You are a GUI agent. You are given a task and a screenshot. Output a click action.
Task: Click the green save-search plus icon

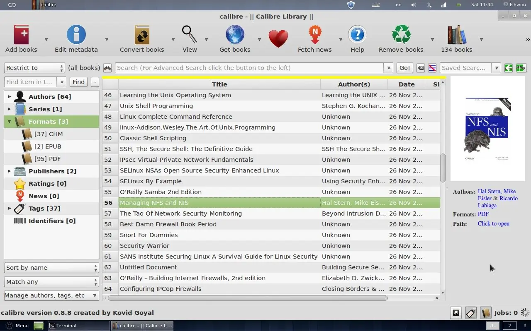tap(521, 68)
